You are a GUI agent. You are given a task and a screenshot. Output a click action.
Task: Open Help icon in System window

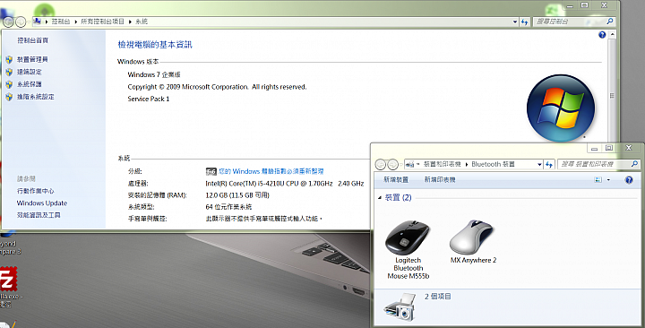coord(602,35)
